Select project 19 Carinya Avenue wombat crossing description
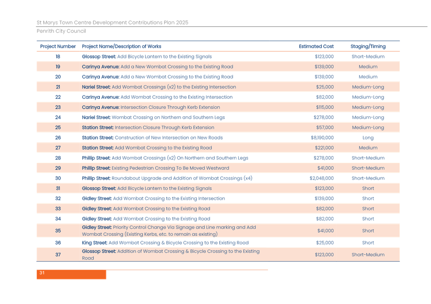 point(157,67)
